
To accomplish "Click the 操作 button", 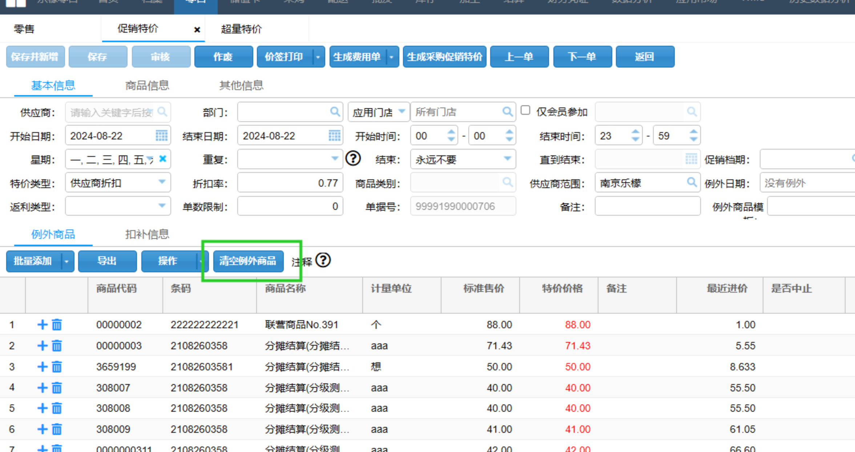I will point(169,261).
